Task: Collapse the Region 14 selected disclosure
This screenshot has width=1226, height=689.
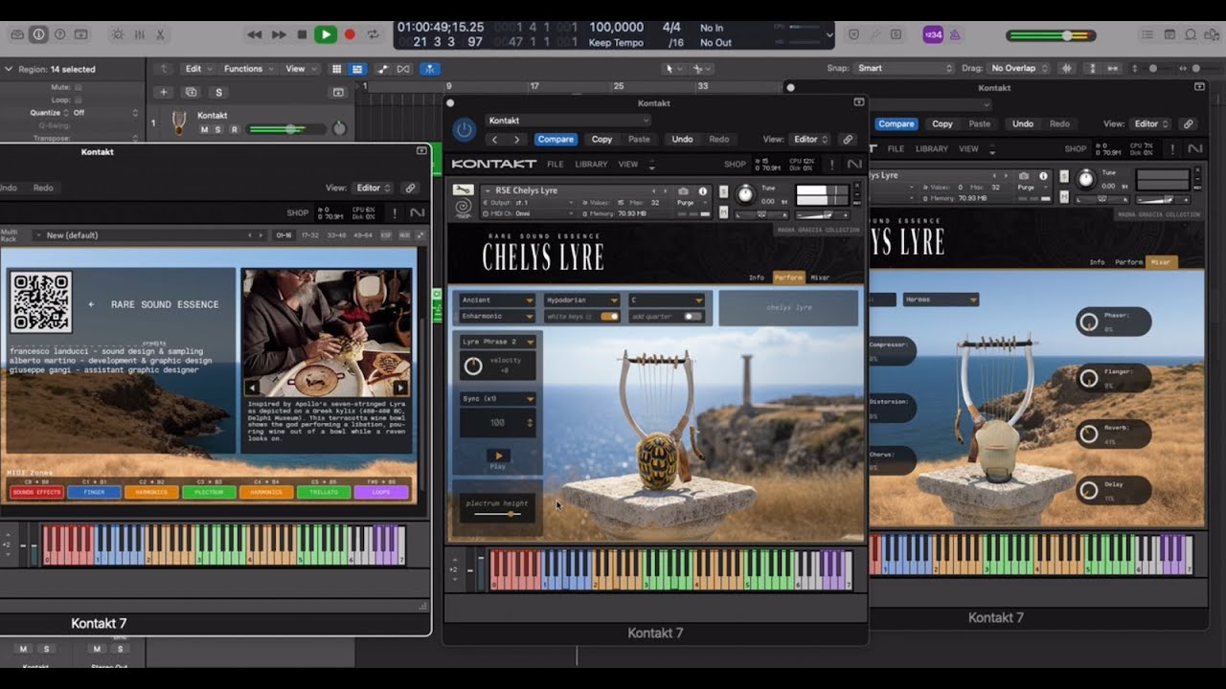Action: tap(8, 69)
